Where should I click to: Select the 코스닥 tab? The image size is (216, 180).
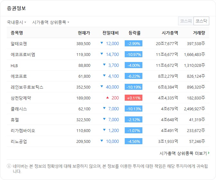click(202, 21)
